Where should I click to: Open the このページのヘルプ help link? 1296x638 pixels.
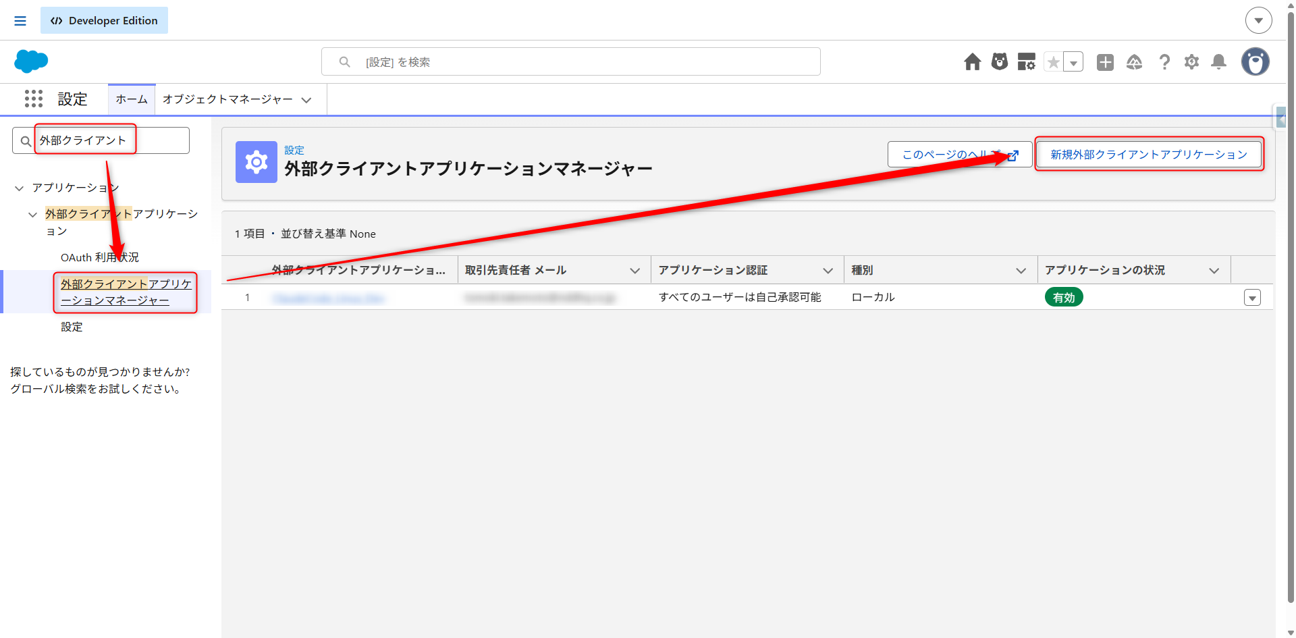click(x=960, y=155)
